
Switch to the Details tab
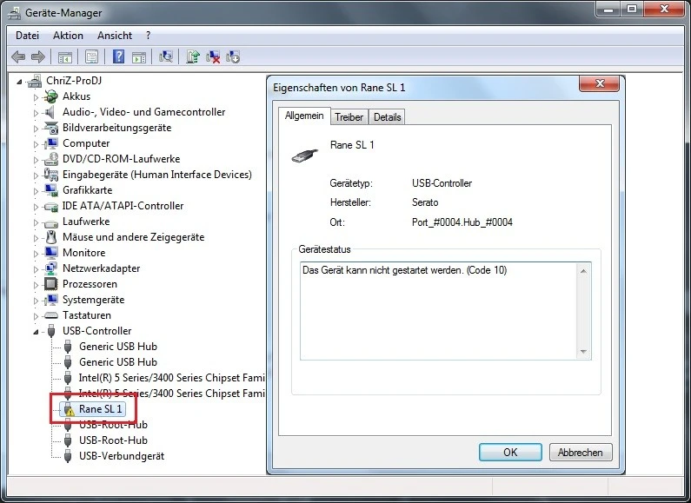(x=388, y=117)
